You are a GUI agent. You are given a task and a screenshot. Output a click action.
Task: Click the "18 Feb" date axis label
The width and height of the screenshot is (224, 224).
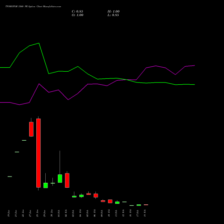point(145,213)
